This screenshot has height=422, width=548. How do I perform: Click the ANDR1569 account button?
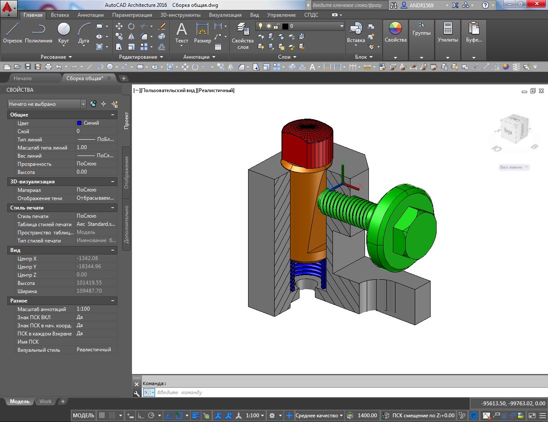(421, 5)
